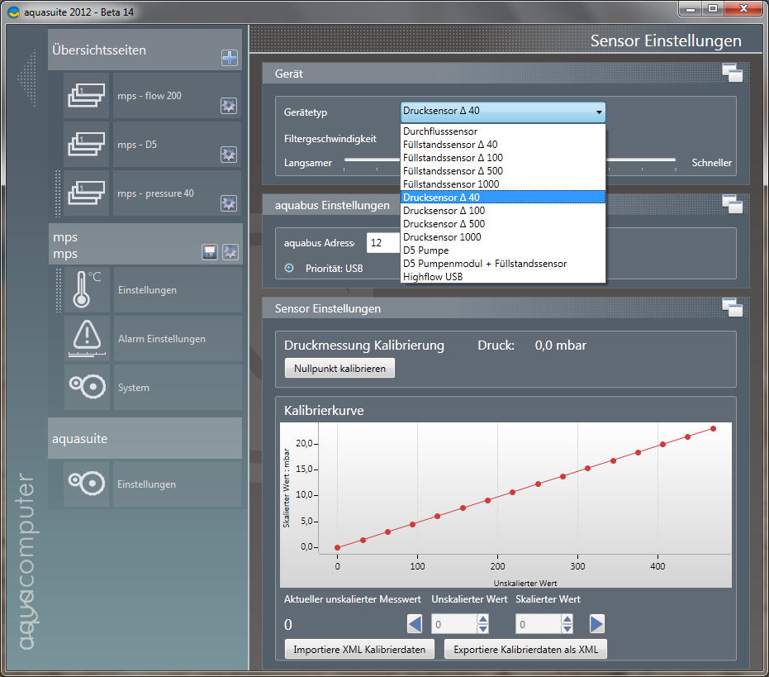Click the aquasuite title bar app icon

point(14,12)
